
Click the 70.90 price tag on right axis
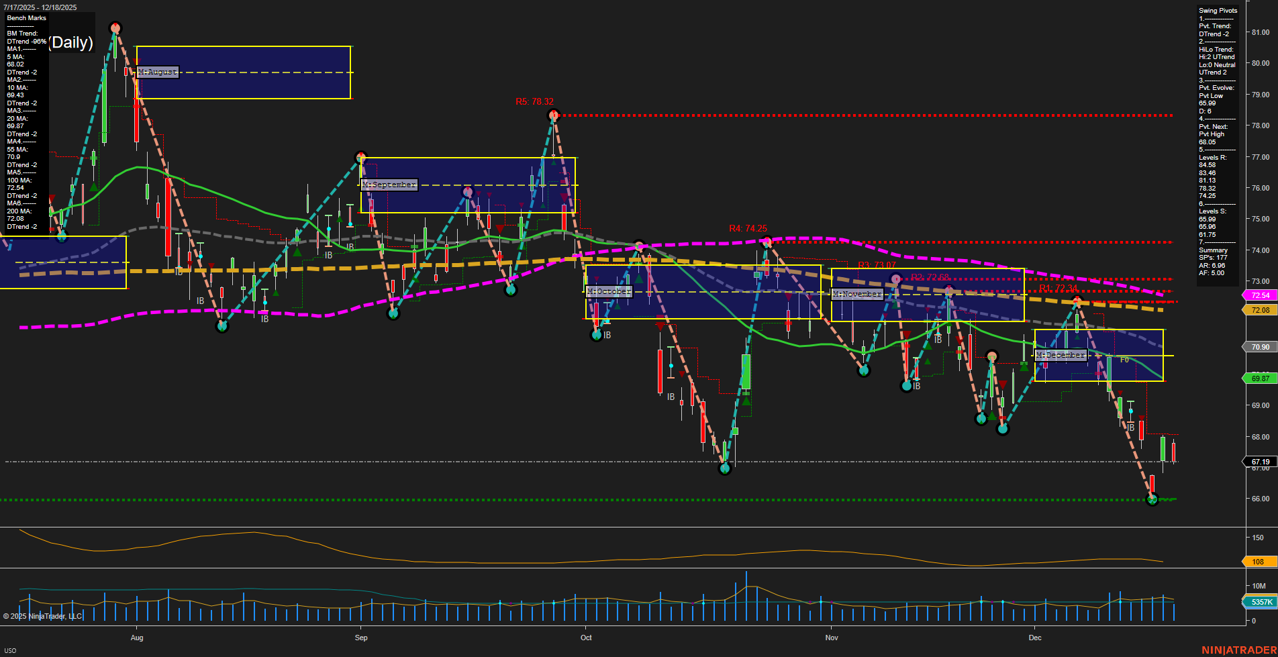[1259, 346]
